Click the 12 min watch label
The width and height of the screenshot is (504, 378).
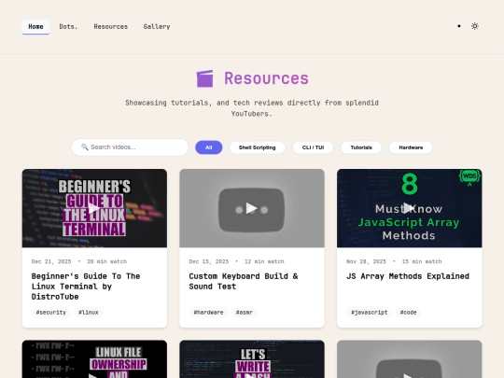coord(264,261)
